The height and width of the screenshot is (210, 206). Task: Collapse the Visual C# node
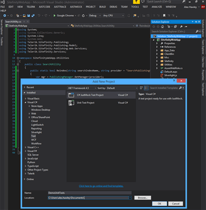[x=25, y=102]
